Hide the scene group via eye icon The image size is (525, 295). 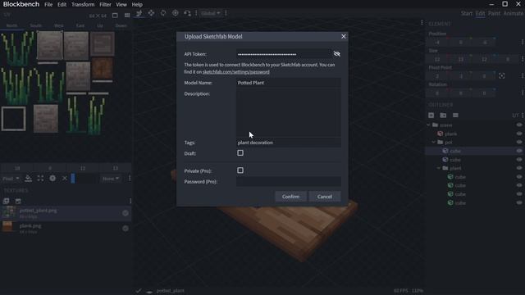[519, 125]
